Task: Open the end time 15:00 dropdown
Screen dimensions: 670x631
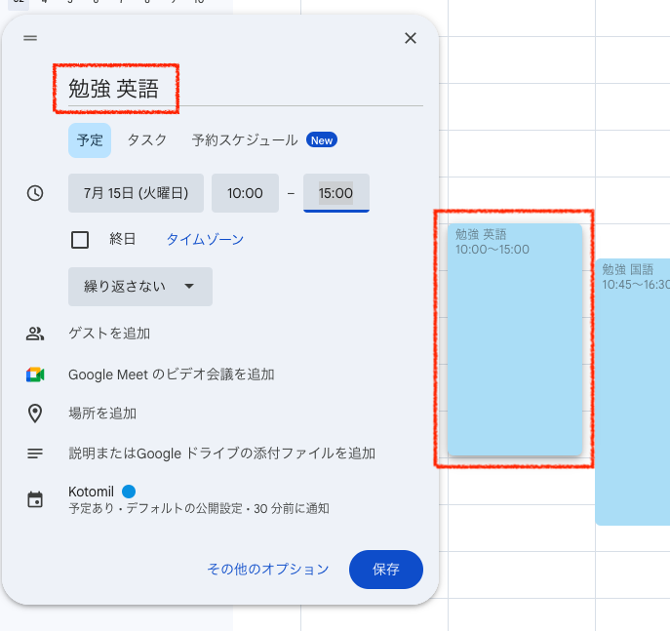Action: tap(336, 193)
